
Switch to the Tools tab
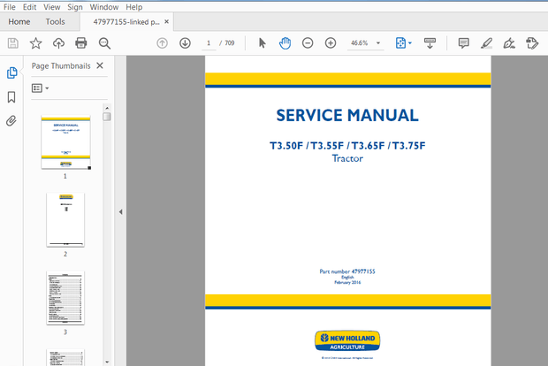[x=55, y=21]
